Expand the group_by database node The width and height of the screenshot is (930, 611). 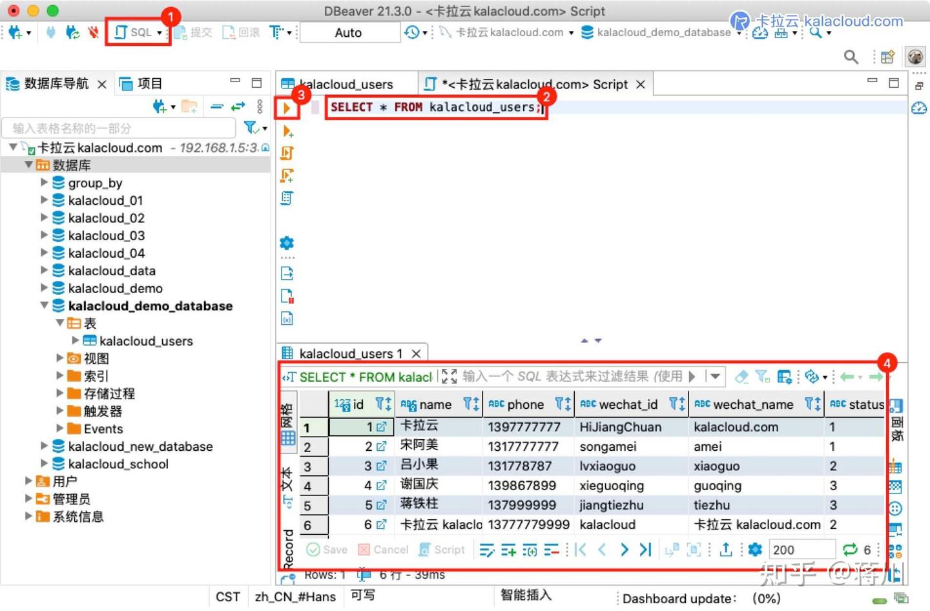pos(43,183)
